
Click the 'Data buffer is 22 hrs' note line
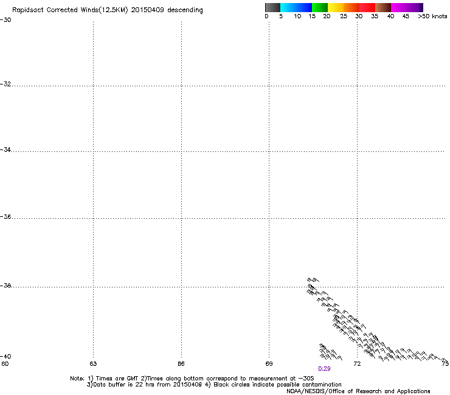214,385
